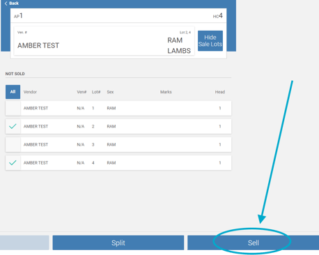The width and height of the screenshot is (319, 255).
Task: Click the Hide Sale Lots button
Action: pos(210,40)
